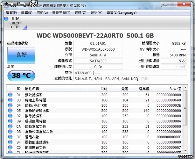Select the 搜尋錯誤率 attribute row

coord(95,116)
